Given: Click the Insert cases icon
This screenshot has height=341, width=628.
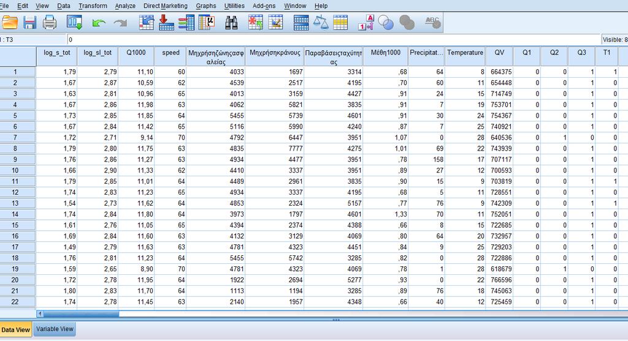Looking at the screenshot, I should point(256,23).
